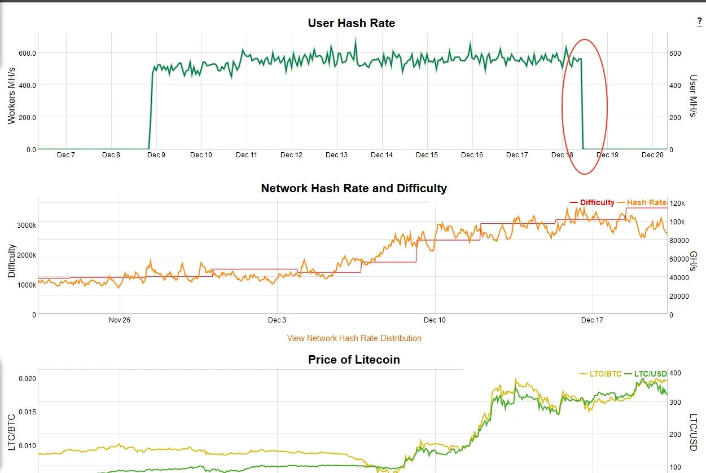Viewport: 706px width, 473px height.
Task: Click the 120k hash rate axis value
Action: (x=677, y=203)
